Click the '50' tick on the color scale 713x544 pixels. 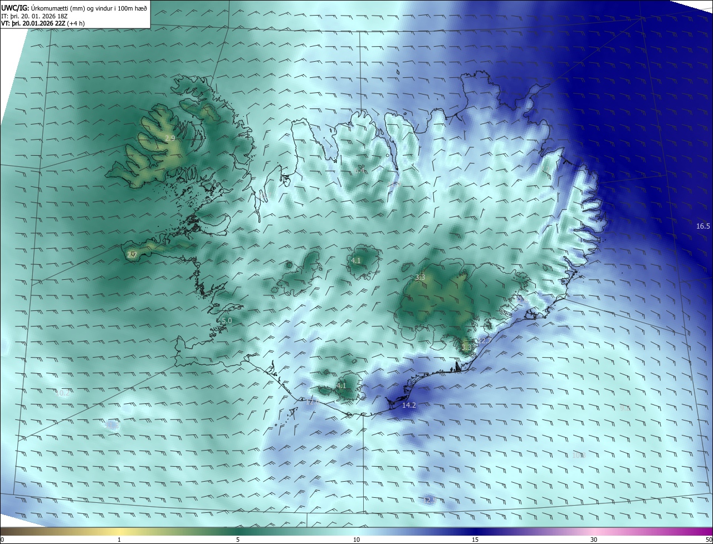click(x=709, y=540)
